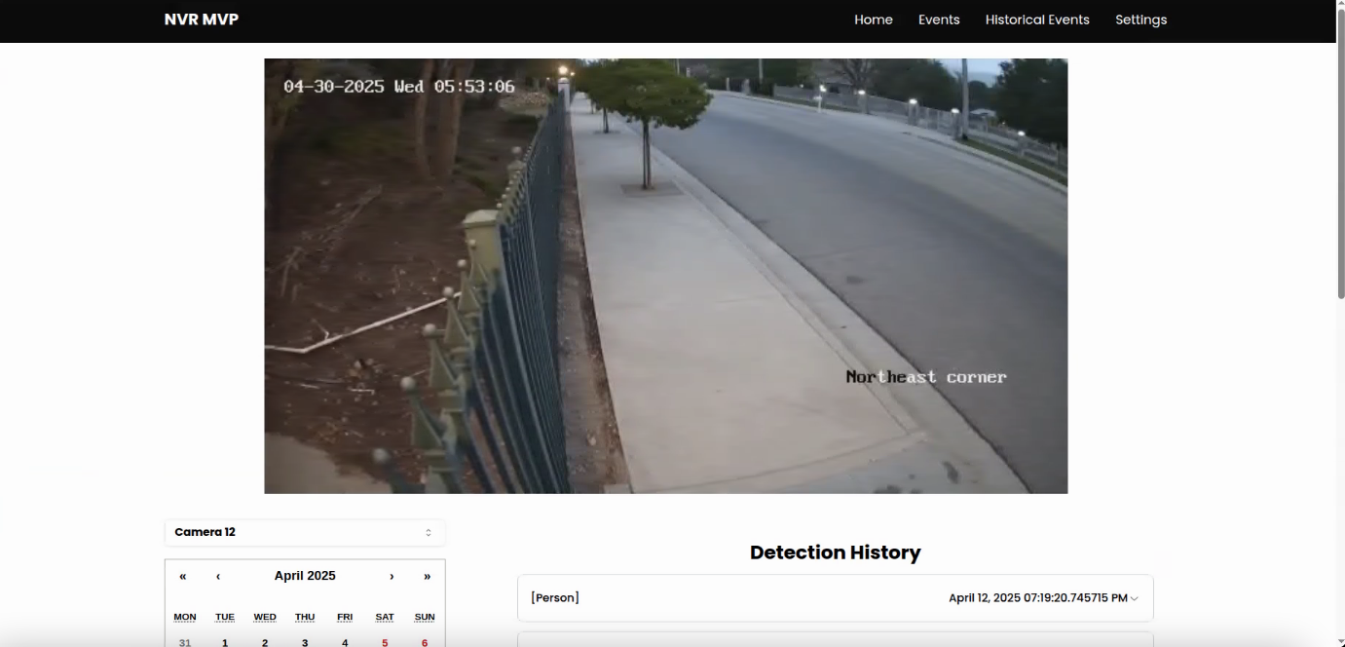Go to previous month in calendar

click(x=218, y=576)
